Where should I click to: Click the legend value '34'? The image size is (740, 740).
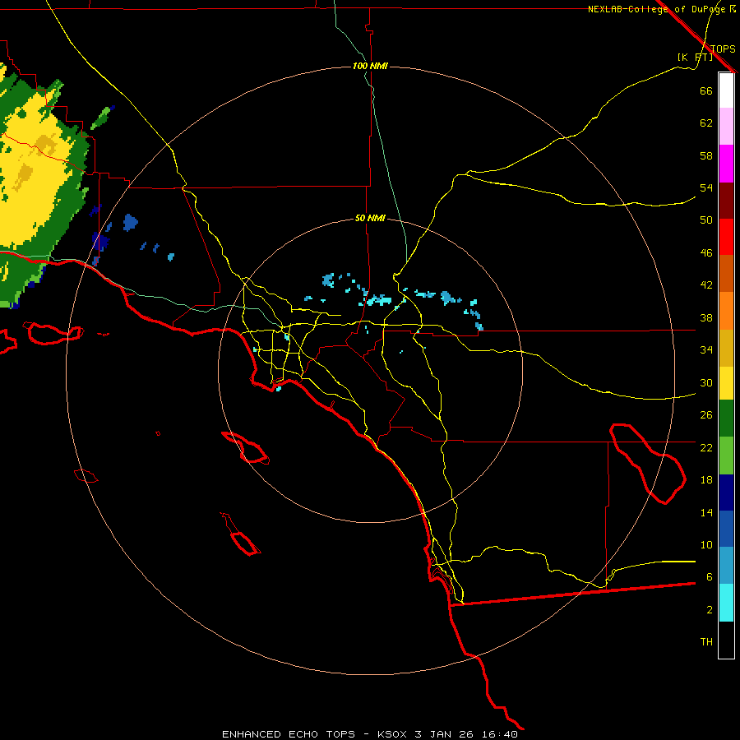[706, 349]
